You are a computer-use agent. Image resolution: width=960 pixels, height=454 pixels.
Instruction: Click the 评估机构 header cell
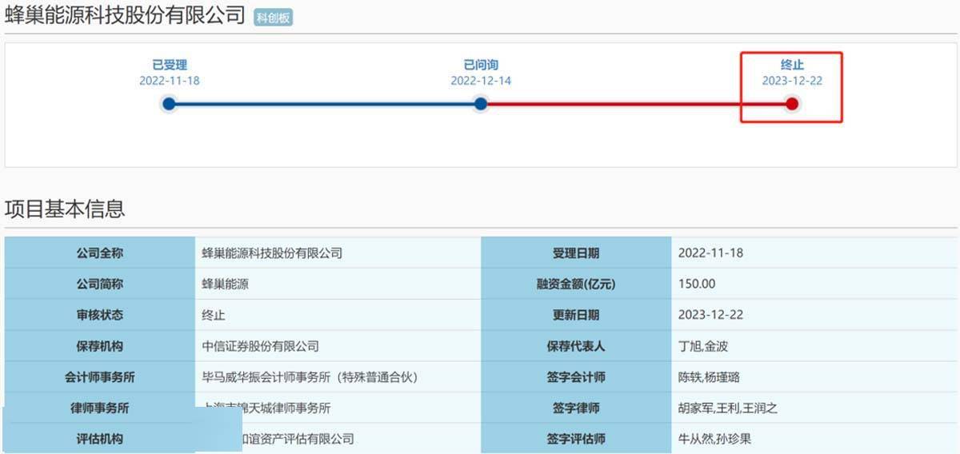pos(100,439)
